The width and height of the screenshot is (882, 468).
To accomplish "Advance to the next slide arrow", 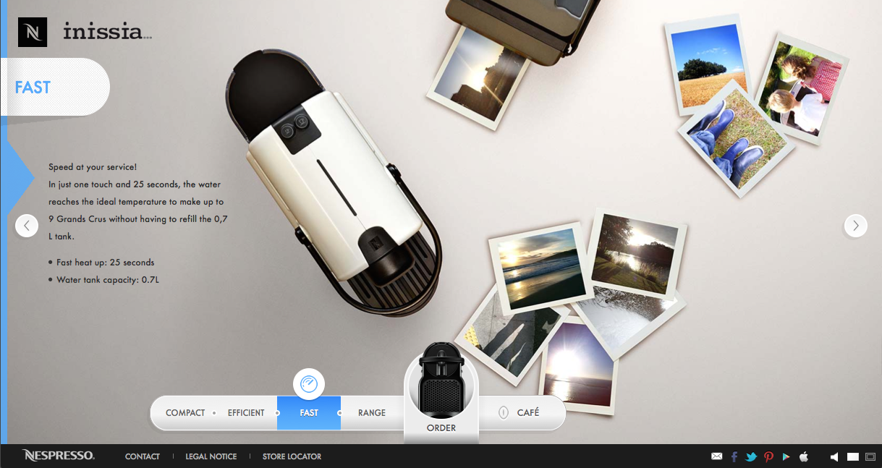I will pos(855,226).
